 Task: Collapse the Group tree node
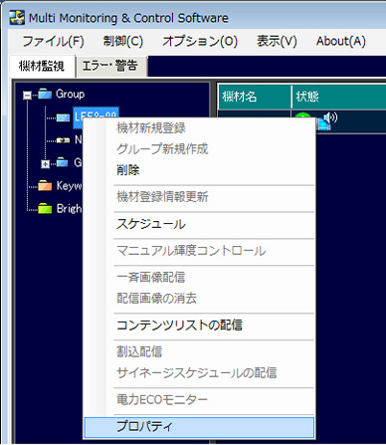(27, 96)
